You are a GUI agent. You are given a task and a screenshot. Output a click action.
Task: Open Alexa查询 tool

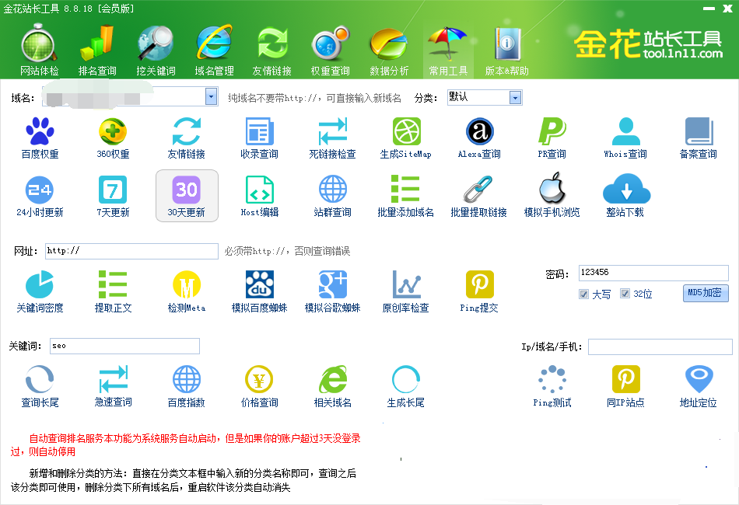click(479, 138)
